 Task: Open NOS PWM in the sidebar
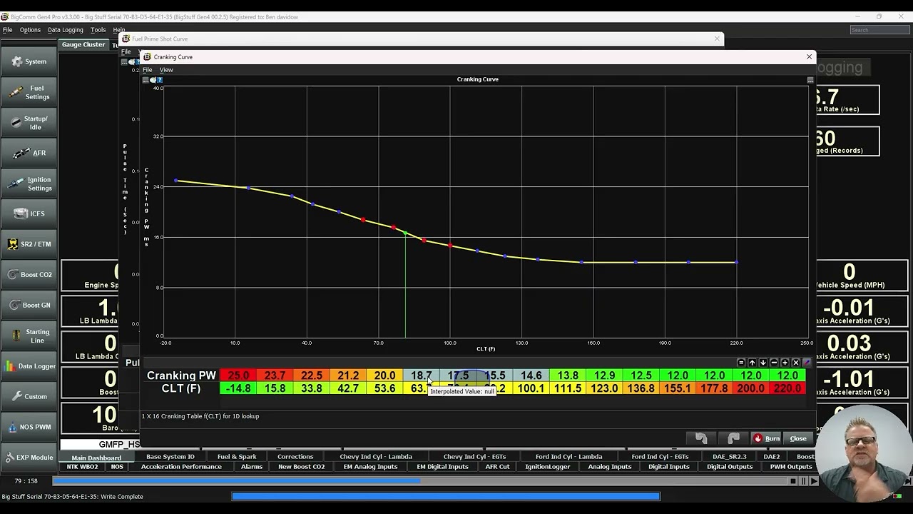pyautogui.click(x=29, y=427)
